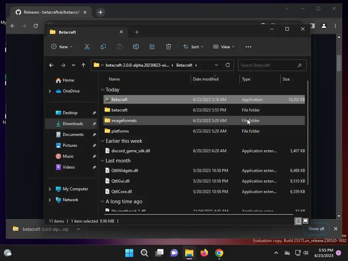This screenshot has width=348, height=261.
Task: Click the Paste clipboard icon
Action: tap(119, 47)
